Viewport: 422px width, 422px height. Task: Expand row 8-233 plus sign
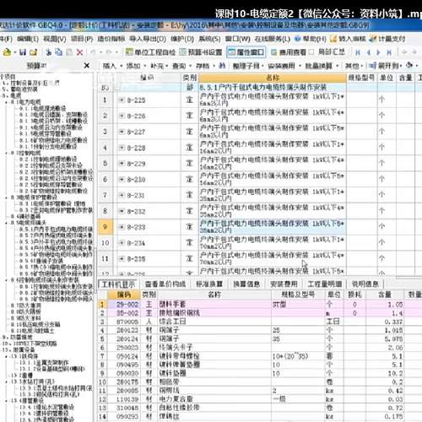click(x=122, y=227)
